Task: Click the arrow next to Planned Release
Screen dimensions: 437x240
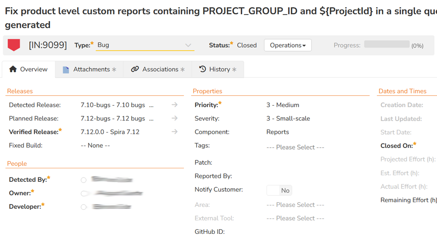Action: click(174, 118)
